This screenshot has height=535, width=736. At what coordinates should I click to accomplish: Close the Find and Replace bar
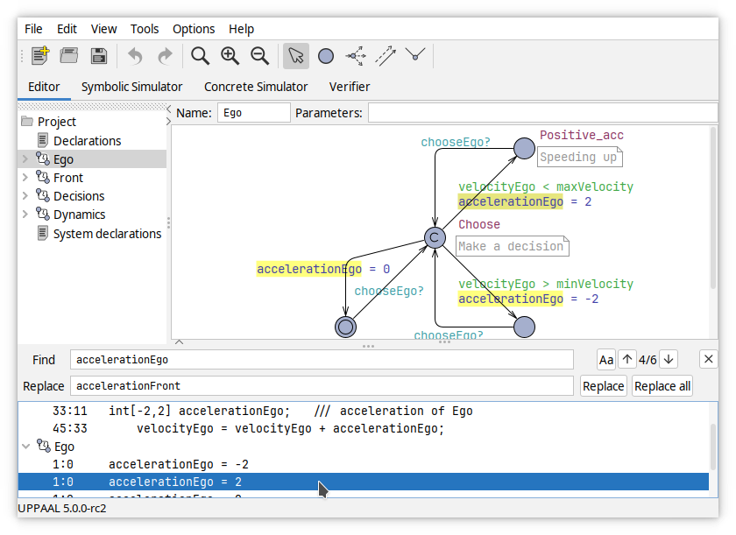709,359
